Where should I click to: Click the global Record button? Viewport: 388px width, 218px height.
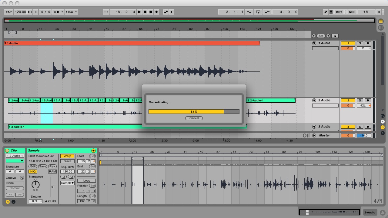click(151, 12)
